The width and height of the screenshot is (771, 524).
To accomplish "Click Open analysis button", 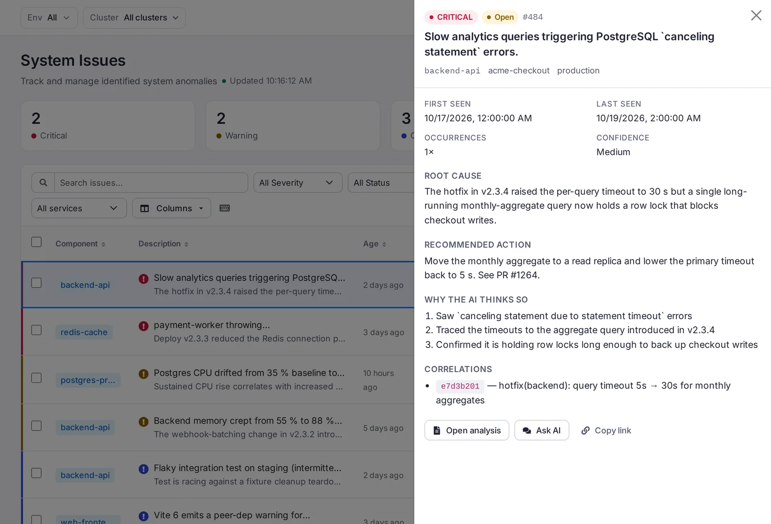I will pos(466,430).
